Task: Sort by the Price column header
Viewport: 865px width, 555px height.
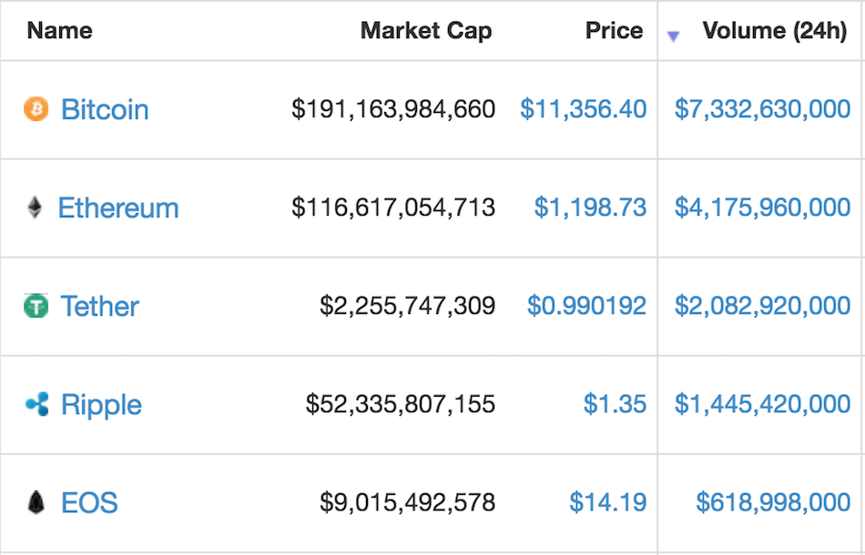Action: 614,31
